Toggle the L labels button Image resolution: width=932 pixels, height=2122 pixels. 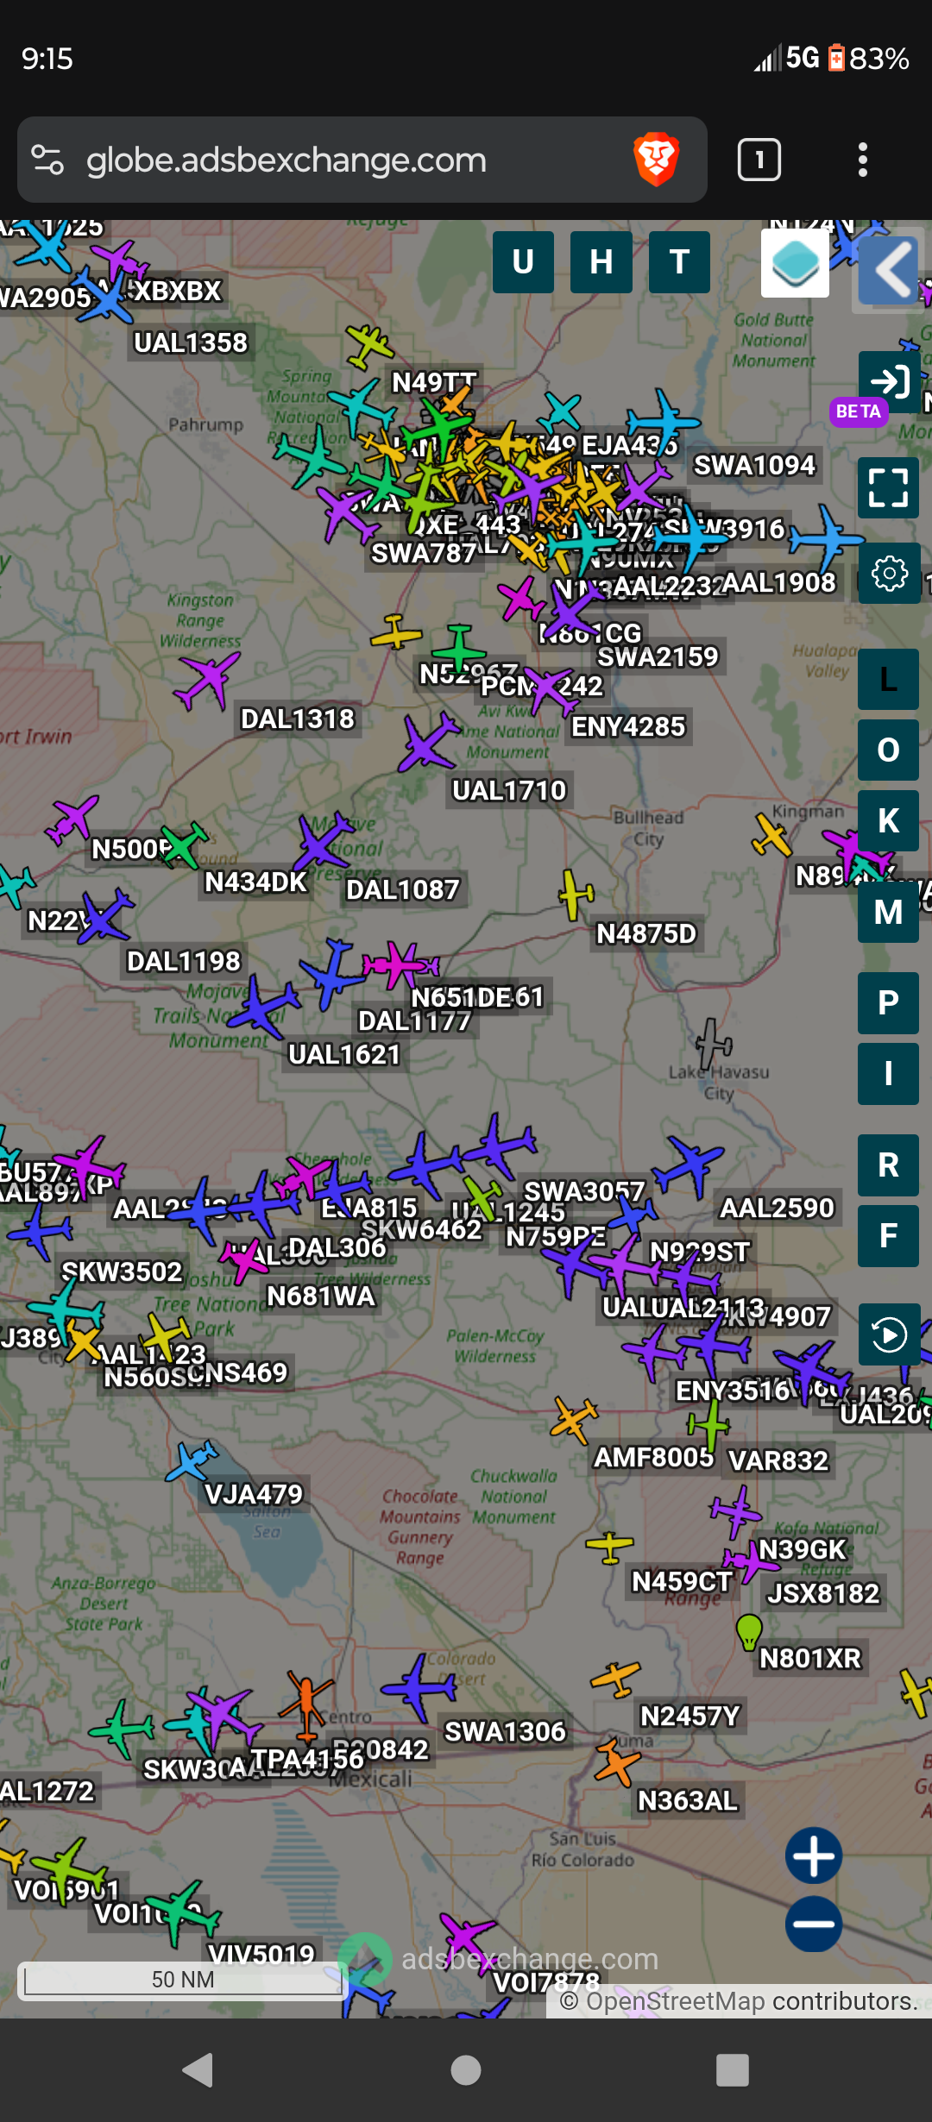click(888, 679)
